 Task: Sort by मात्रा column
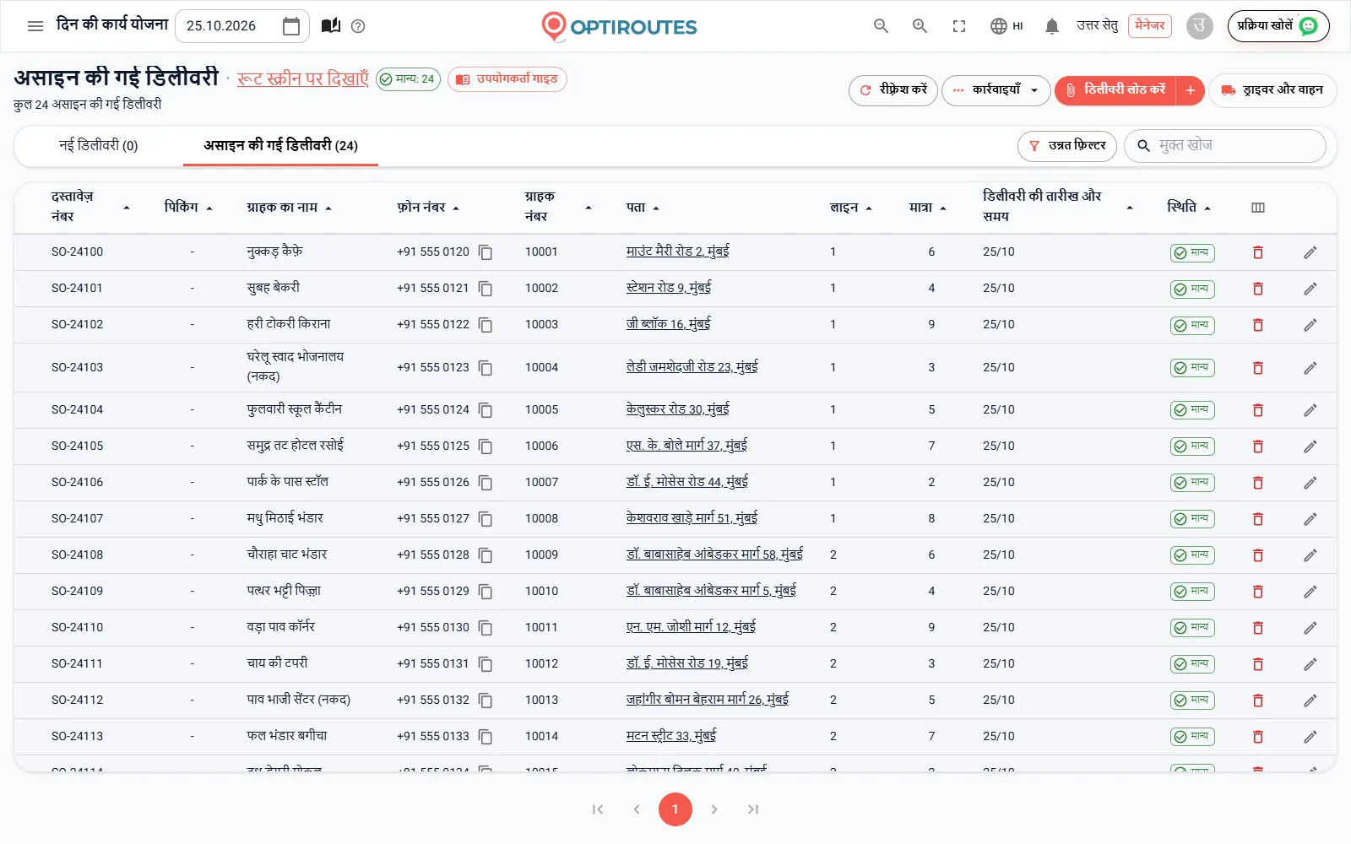928,208
